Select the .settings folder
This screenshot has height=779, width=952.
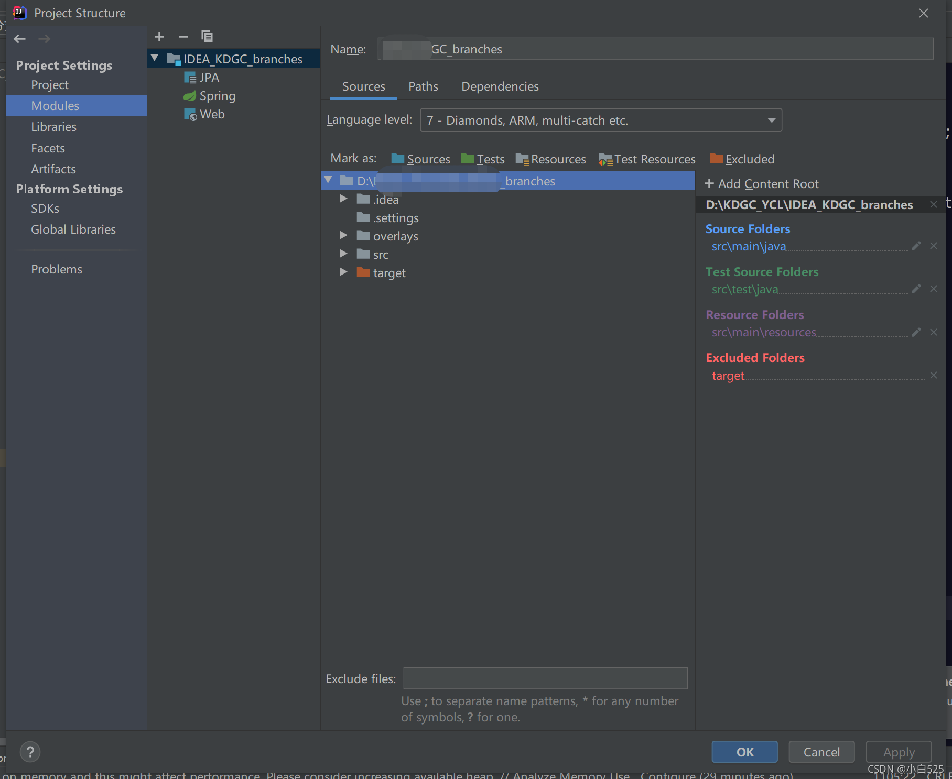[388, 217]
